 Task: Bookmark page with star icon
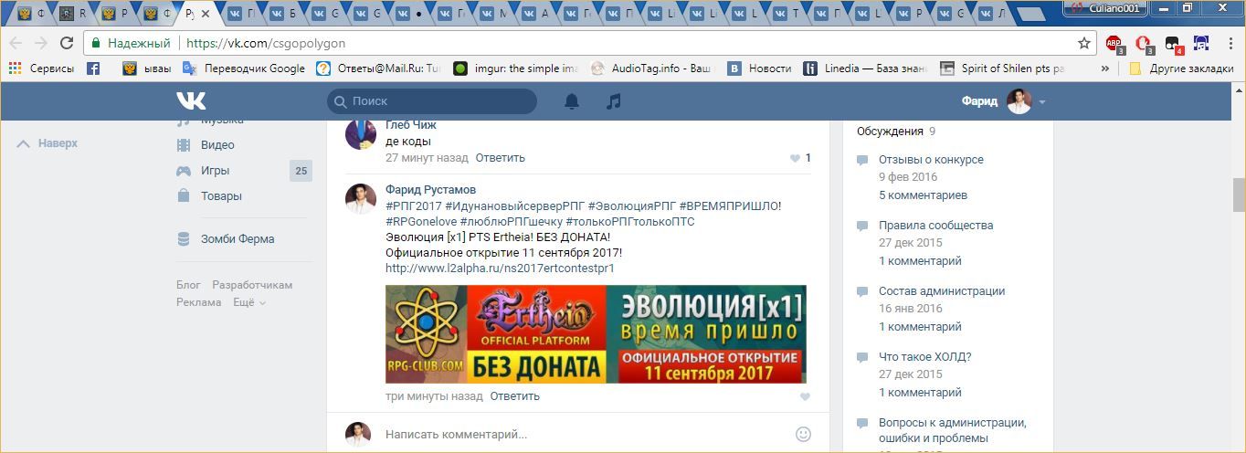point(1084,43)
